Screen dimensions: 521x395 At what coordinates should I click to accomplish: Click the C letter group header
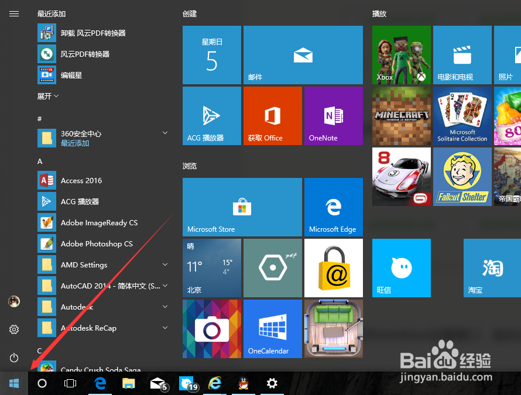pyautogui.click(x=39, y=351)
